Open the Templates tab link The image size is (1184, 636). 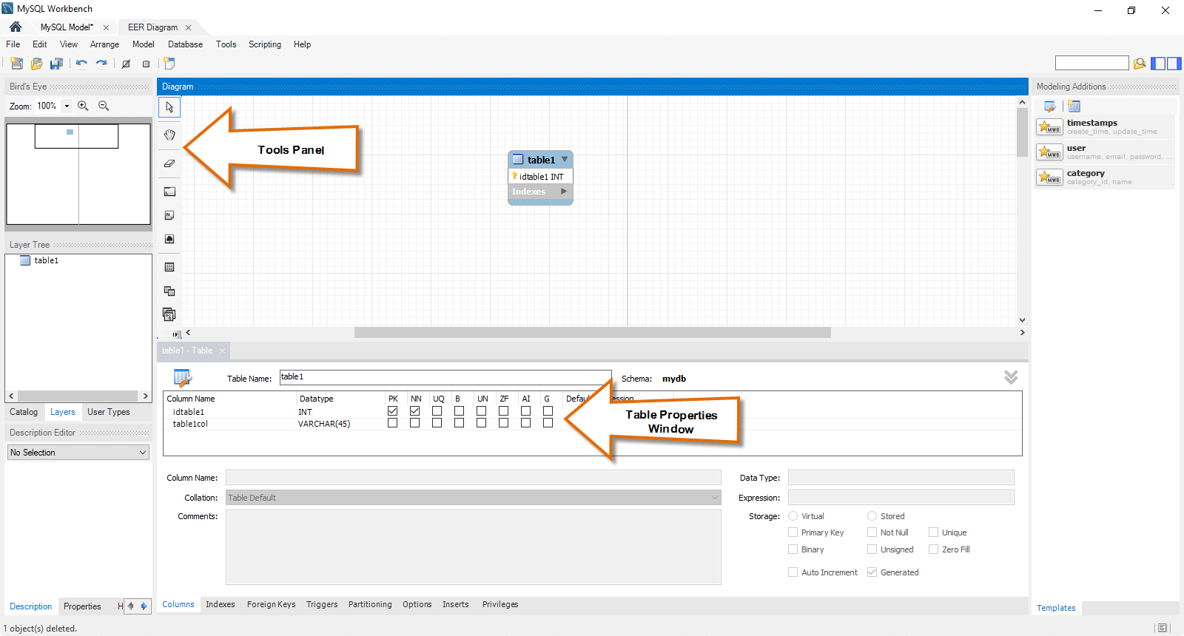tap(1056, 608)
